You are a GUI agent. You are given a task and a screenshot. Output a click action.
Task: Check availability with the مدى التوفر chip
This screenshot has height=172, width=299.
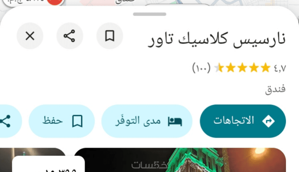[147, 121]
